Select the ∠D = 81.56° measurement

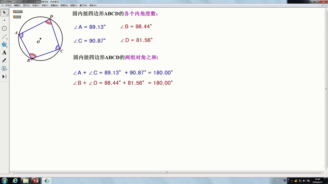tap(137, 40)
